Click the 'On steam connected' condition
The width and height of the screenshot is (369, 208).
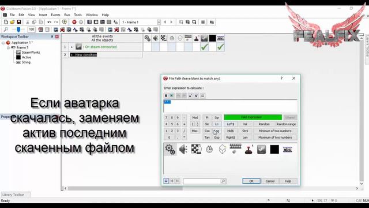(101, 47)
